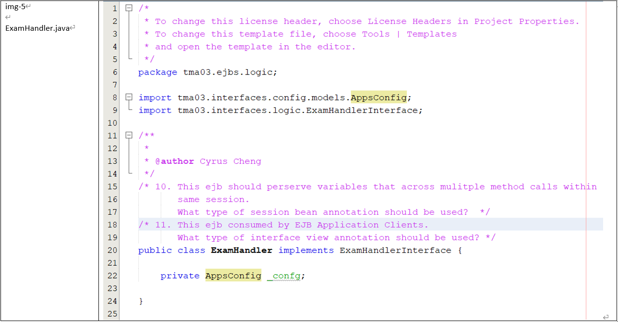This screenshot has width=618, height=322.
Task: Click line number 25 in the gutter
Action: click(112, 314)
